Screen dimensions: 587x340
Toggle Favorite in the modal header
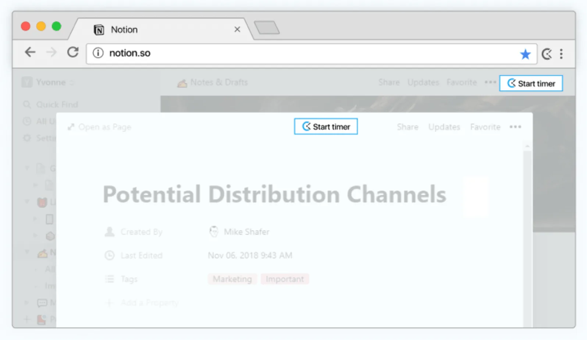(x=485, y=127)
